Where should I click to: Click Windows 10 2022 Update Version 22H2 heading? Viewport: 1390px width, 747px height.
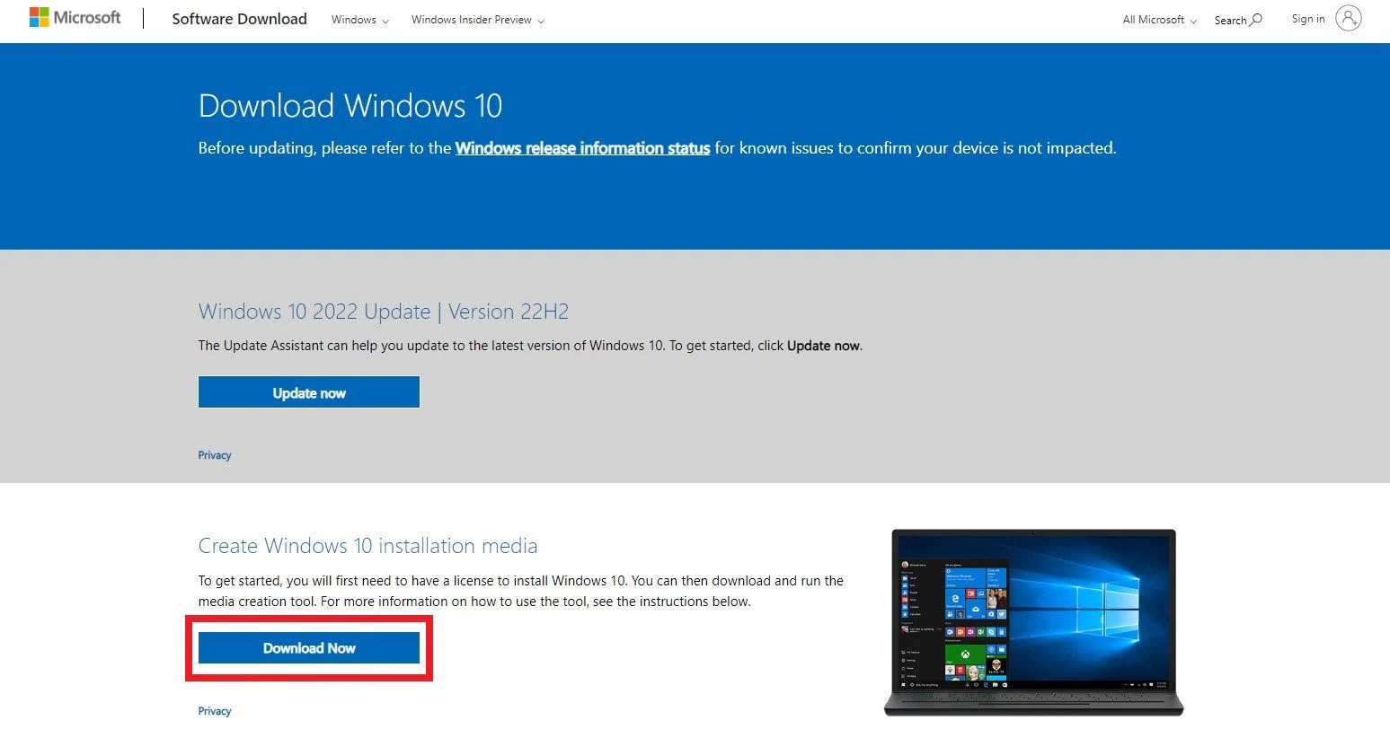click(x=384, y=312)
